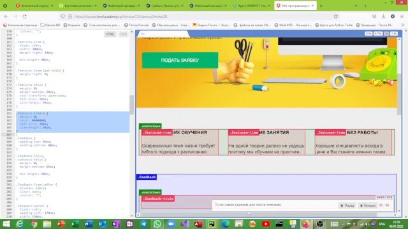The height and width of the screenshot is (229, 408).
Task: Open the browser hamburger menu
Action: click(402, 17)
